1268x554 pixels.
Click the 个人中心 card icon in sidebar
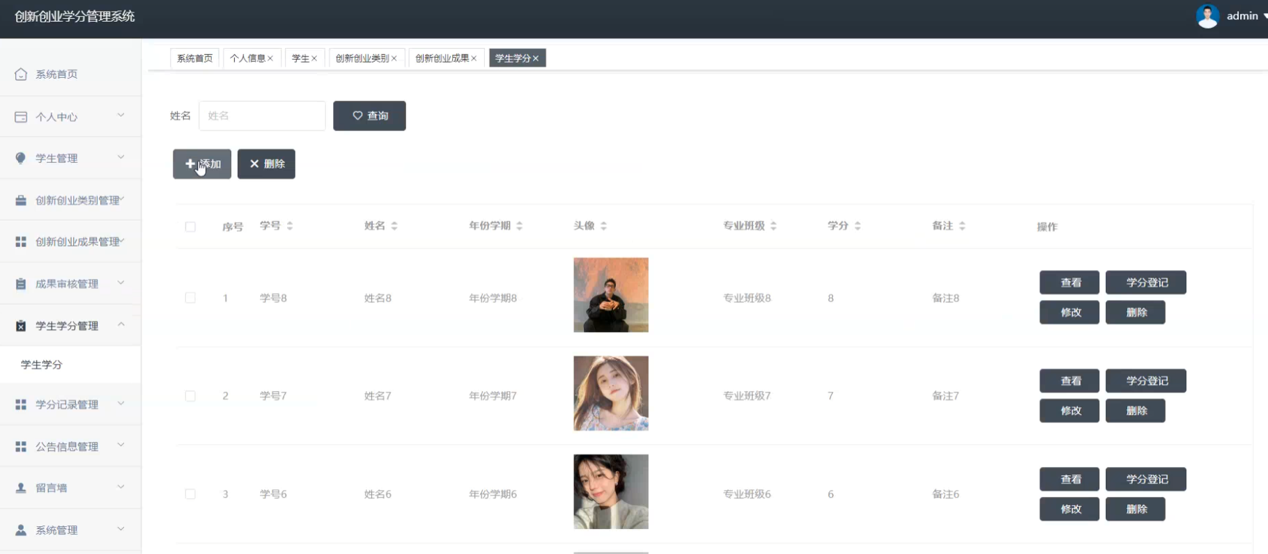(21, 117)
